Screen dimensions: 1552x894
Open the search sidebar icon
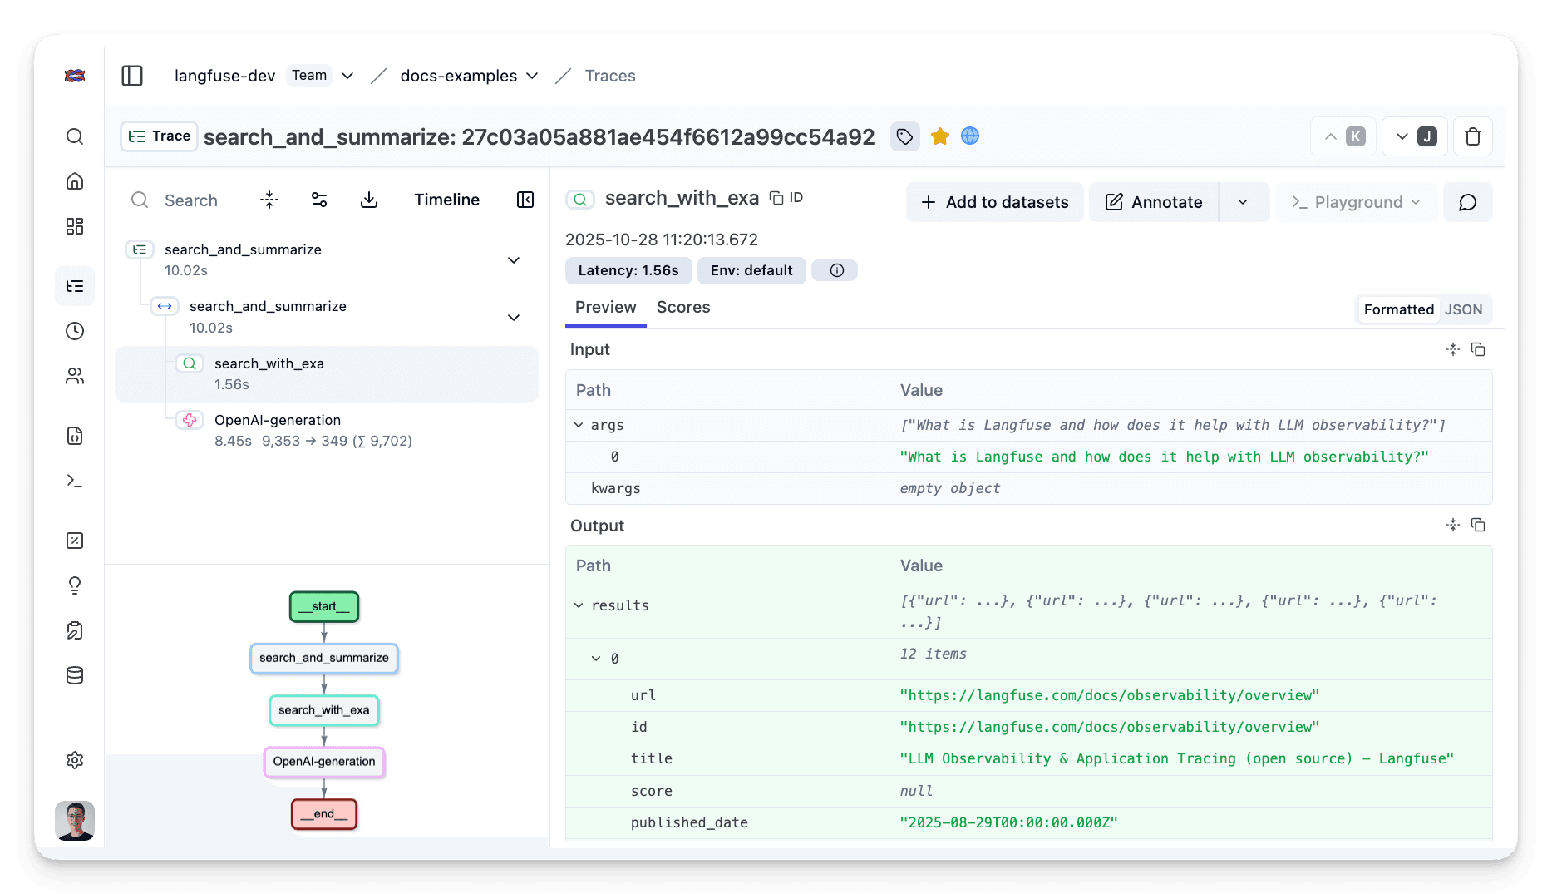point(75,136)
